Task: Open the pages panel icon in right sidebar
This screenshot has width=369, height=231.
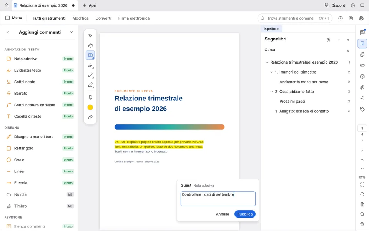Action: coord(362,54)
